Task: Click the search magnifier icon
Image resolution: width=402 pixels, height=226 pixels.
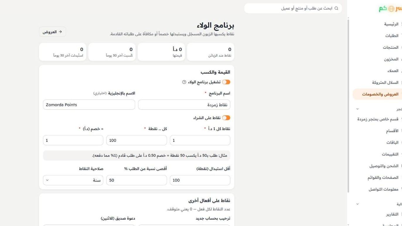Action: [x=336, y=8]
